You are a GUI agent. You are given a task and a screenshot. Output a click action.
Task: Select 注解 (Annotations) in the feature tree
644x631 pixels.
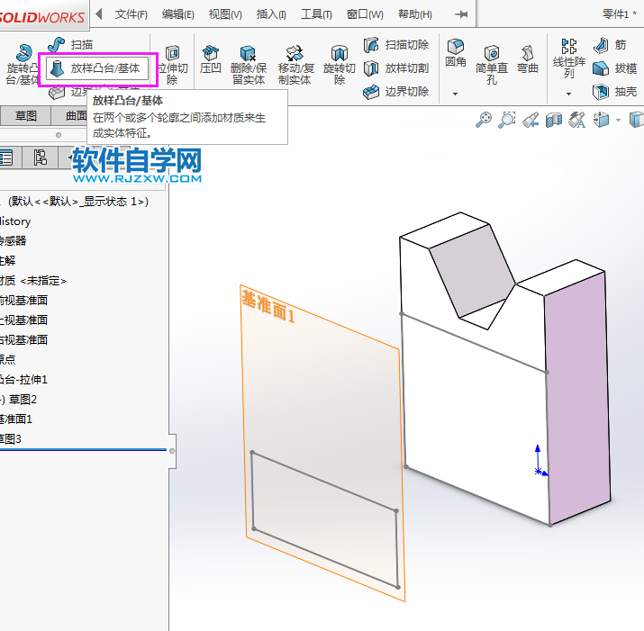point(8,260)
